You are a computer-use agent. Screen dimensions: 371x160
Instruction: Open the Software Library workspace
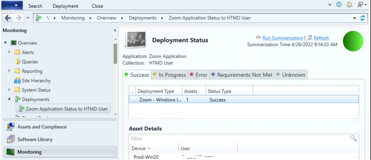[x=35, y=140]
